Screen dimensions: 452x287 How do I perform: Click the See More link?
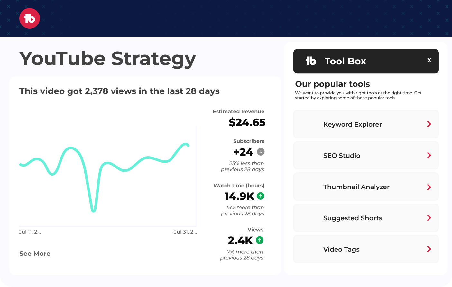[35, 254]
